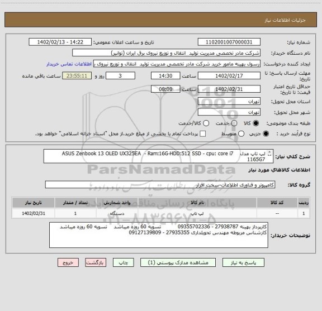322x311 pixels.
Task: Select the متوسط purchase type radio
Action: click(241, 134)
